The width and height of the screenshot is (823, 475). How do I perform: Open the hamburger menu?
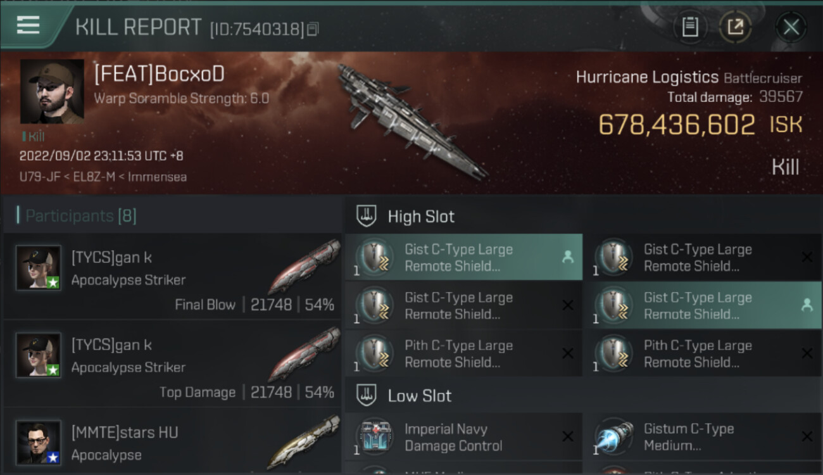pyautogui.click(x=28, y=25)
